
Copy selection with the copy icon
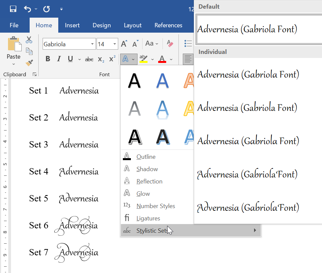point(29,51)
